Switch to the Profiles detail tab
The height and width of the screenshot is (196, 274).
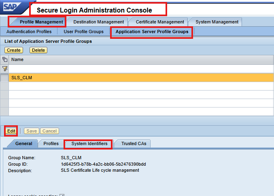(x=51, y=143)
